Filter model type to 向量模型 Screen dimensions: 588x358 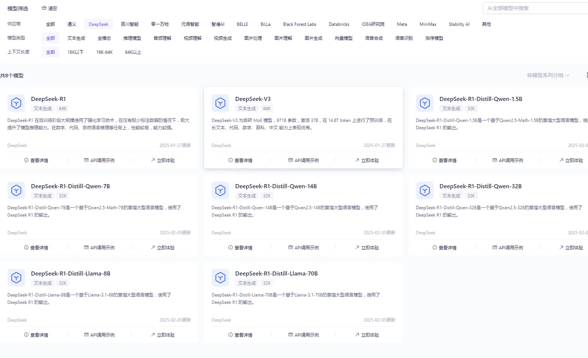pos(344,38)
